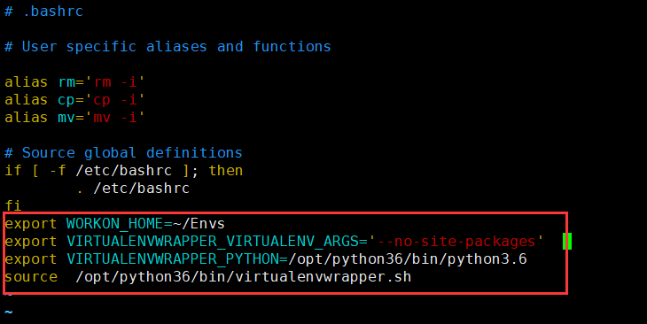Click the 'fi' keyword line

coord(12,205)
